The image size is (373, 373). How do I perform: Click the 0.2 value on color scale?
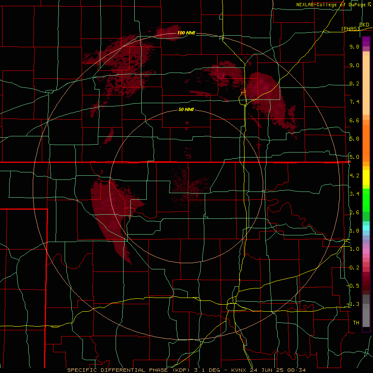(354, 268)
